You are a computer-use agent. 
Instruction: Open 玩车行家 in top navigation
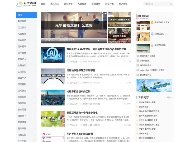[110, 4]
